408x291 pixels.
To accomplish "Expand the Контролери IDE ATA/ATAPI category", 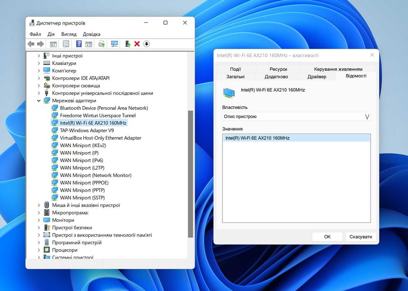I will point(39,78).
